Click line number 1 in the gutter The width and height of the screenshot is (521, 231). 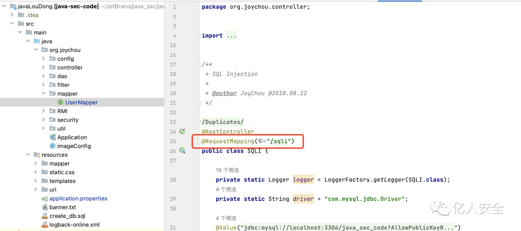175,7
